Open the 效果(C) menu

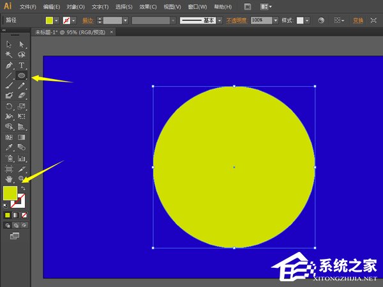148,7
